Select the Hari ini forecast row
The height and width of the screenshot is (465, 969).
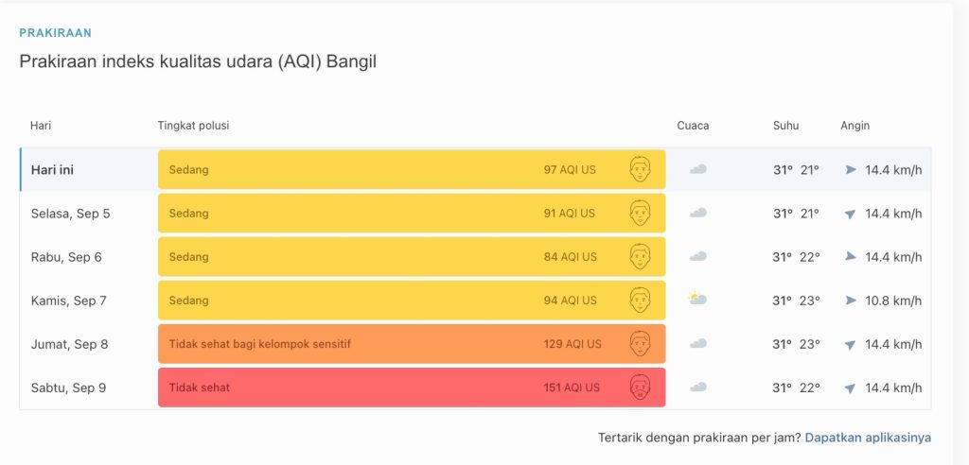point(475,169)
